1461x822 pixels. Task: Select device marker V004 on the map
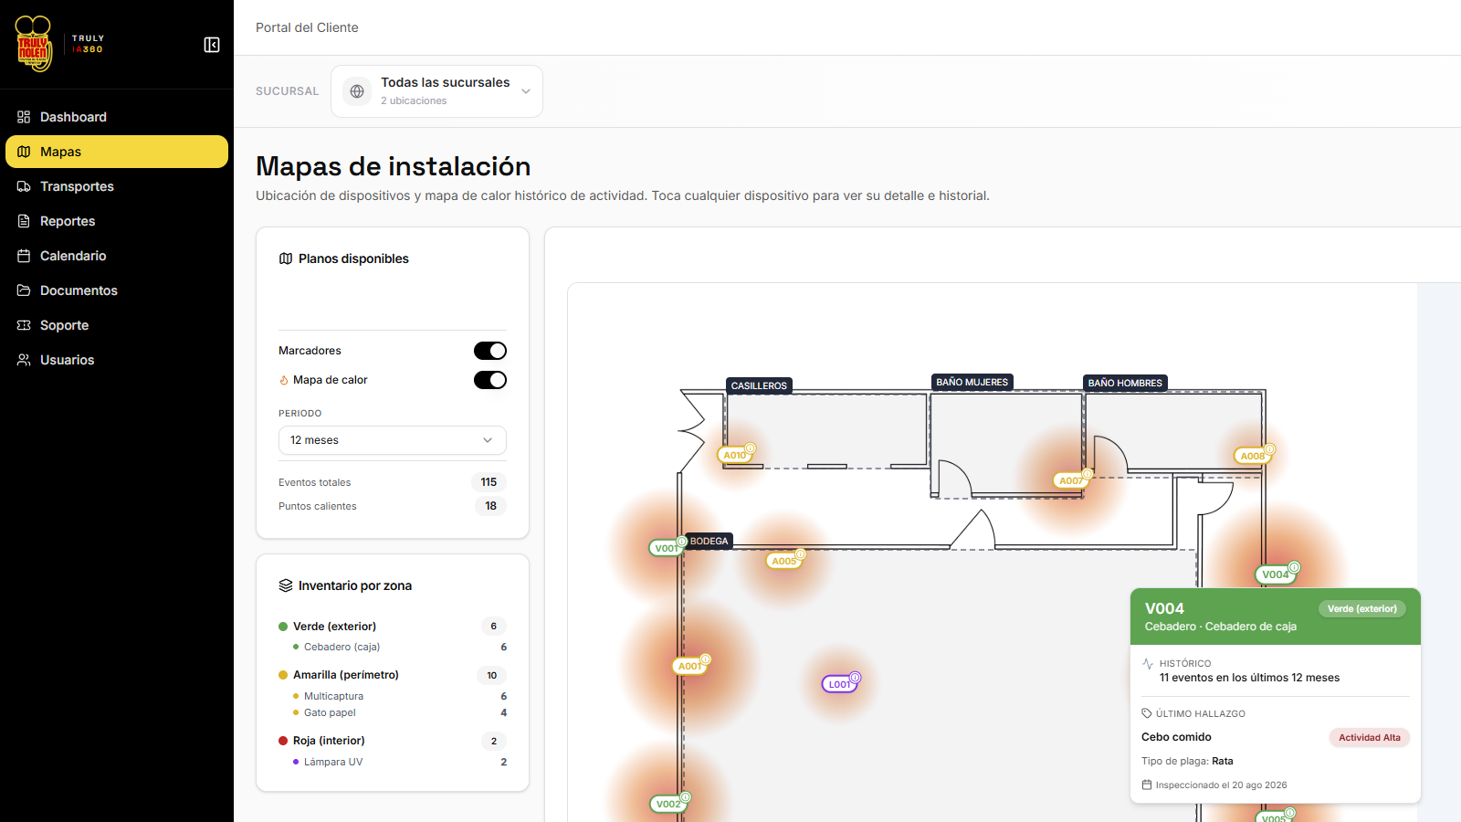1276,574
